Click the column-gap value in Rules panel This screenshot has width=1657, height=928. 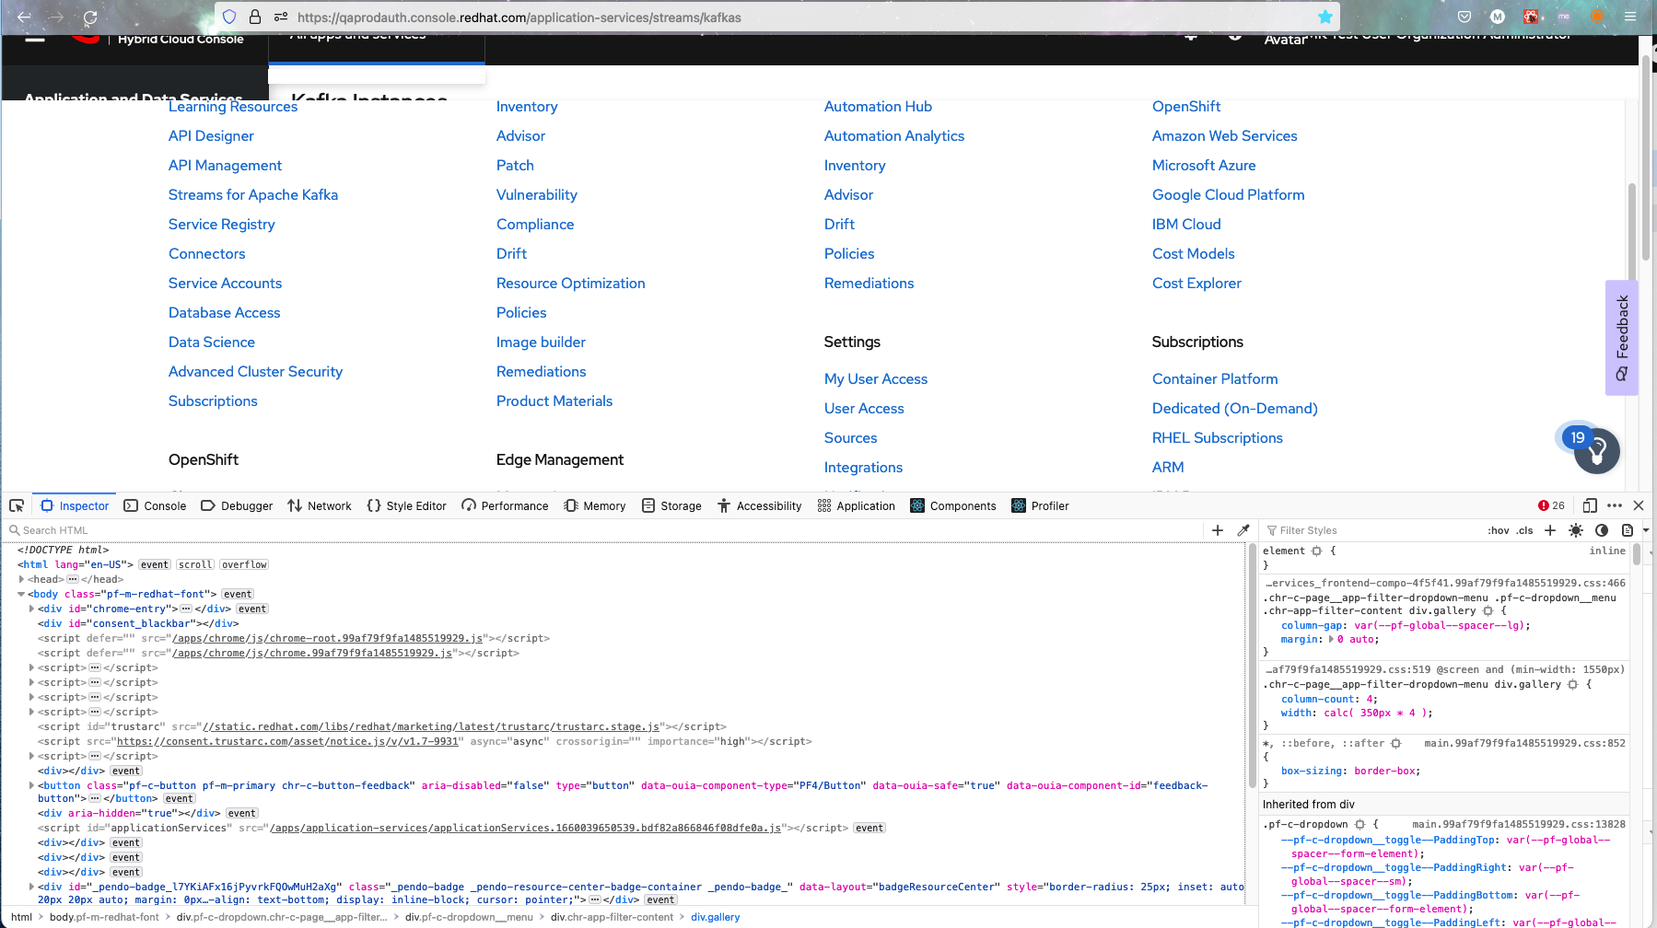point(1440,625)
